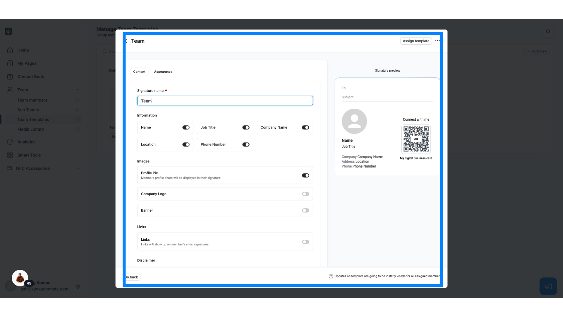Switch to the Appearance tab
Screen dimensions: 563x317
click(163, 71)
